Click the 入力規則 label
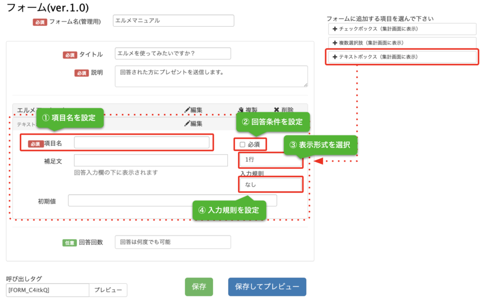This screenshot has height=300, width=480. coord(252,173)
